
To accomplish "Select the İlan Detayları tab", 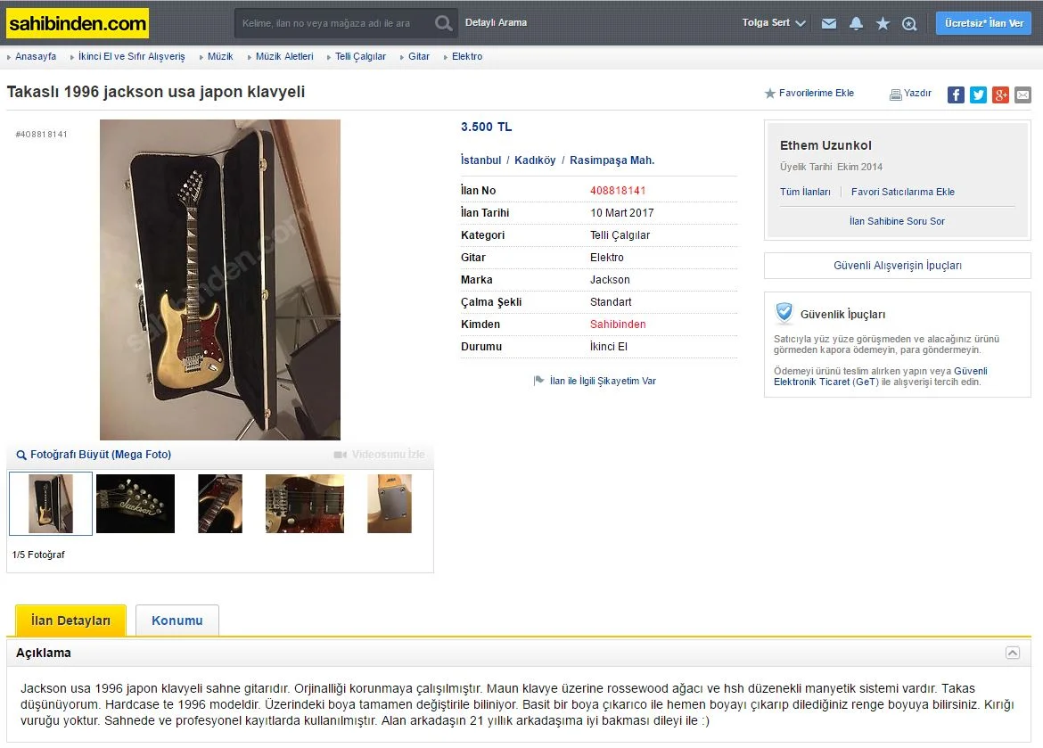I will click(x=70, y=621).
